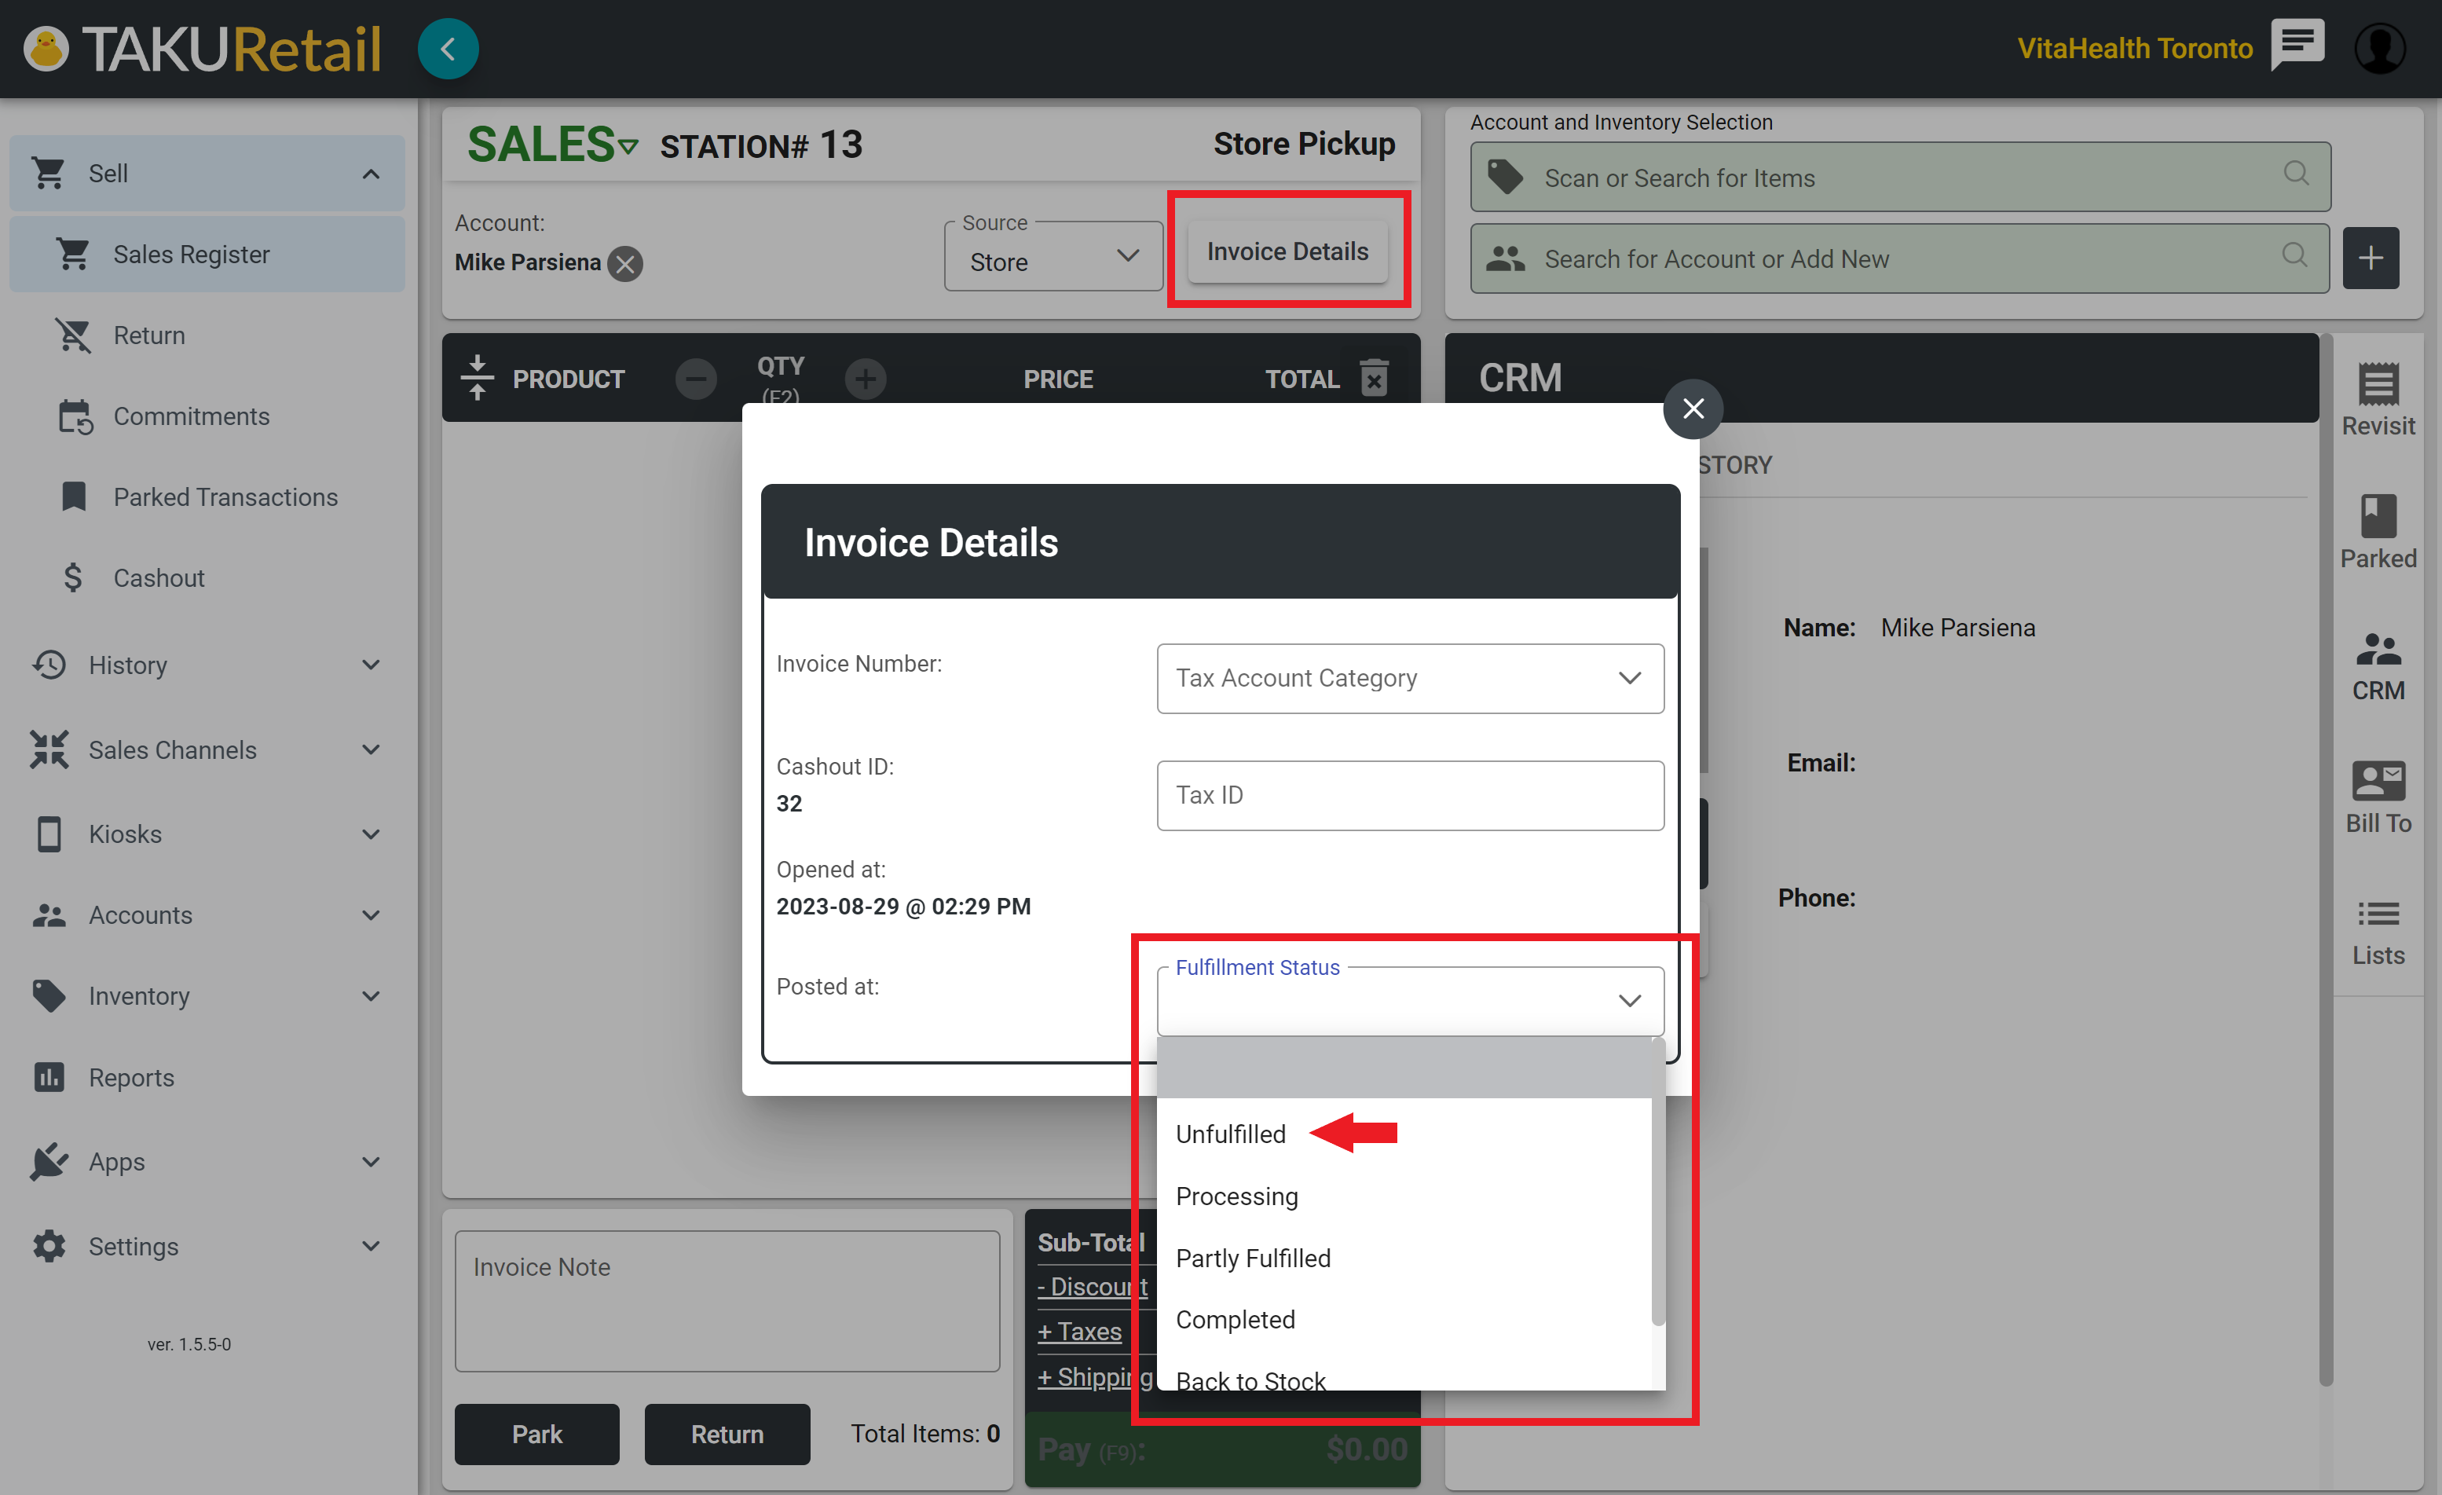Collapse sidebar with teal back arrow
Screen dimensions: 2442x1495
[x=448, y=49]
